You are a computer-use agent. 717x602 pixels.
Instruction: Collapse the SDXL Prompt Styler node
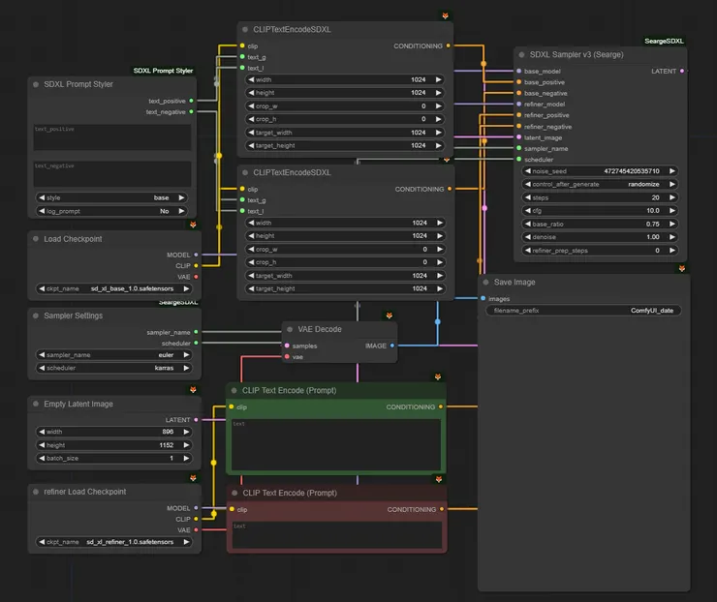click(x=36, y=84)
